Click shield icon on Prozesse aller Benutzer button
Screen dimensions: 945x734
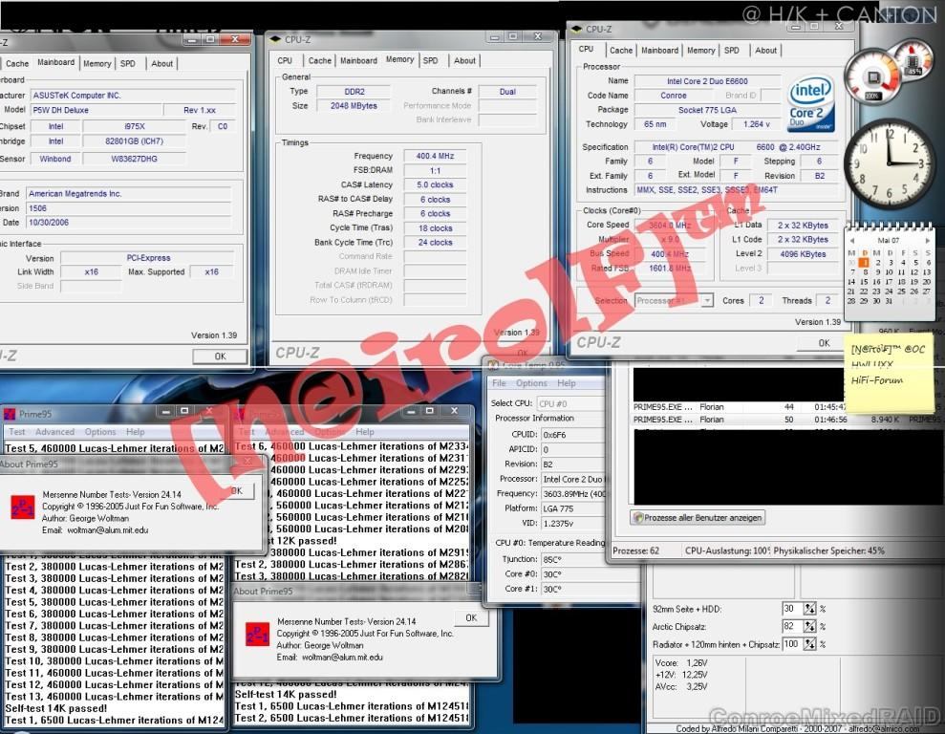[x=638, y=518]
